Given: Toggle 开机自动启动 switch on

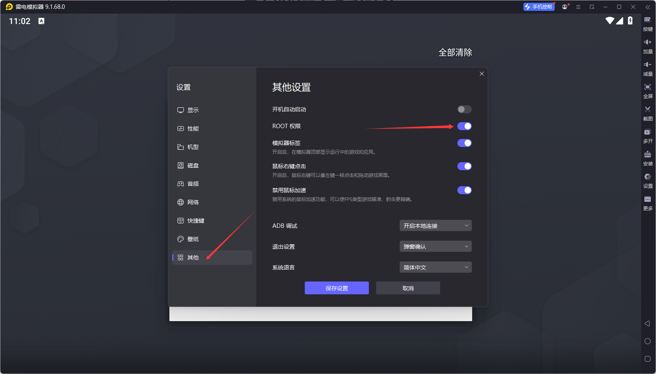Looking at the screenshot, I should click(x=465, y=109).
